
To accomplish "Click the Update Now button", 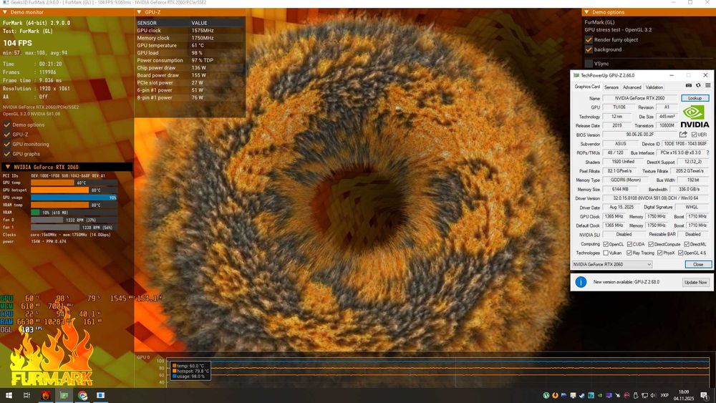I will coord(695,283).
